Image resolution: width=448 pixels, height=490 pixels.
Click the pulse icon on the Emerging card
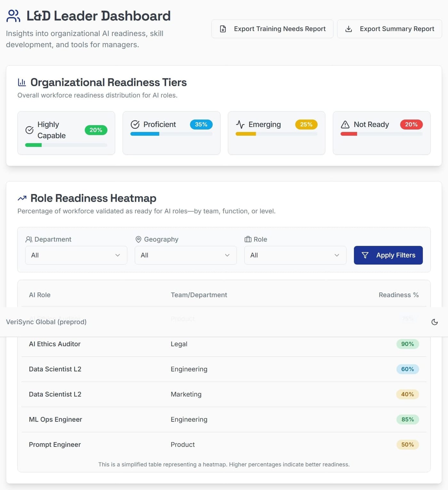[x=240, y=125]
